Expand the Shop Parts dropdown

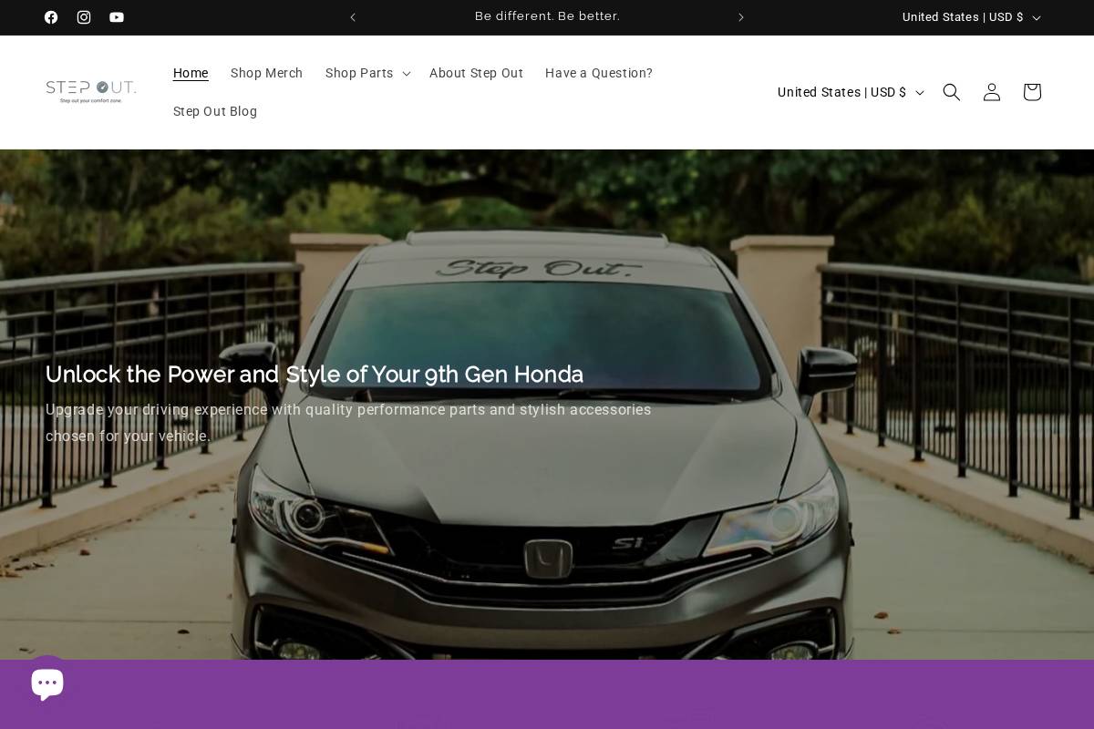[366, 73]
